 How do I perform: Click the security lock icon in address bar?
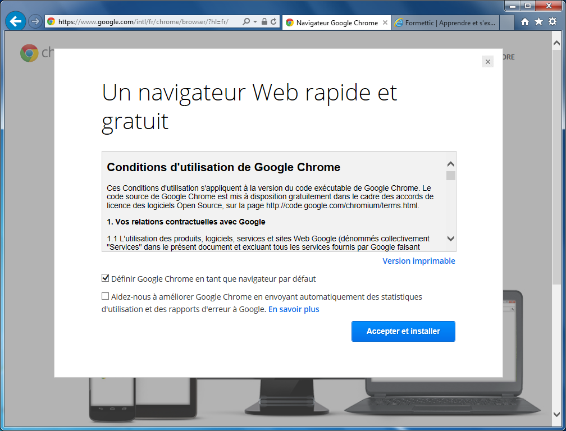click(x=264, y=22)
